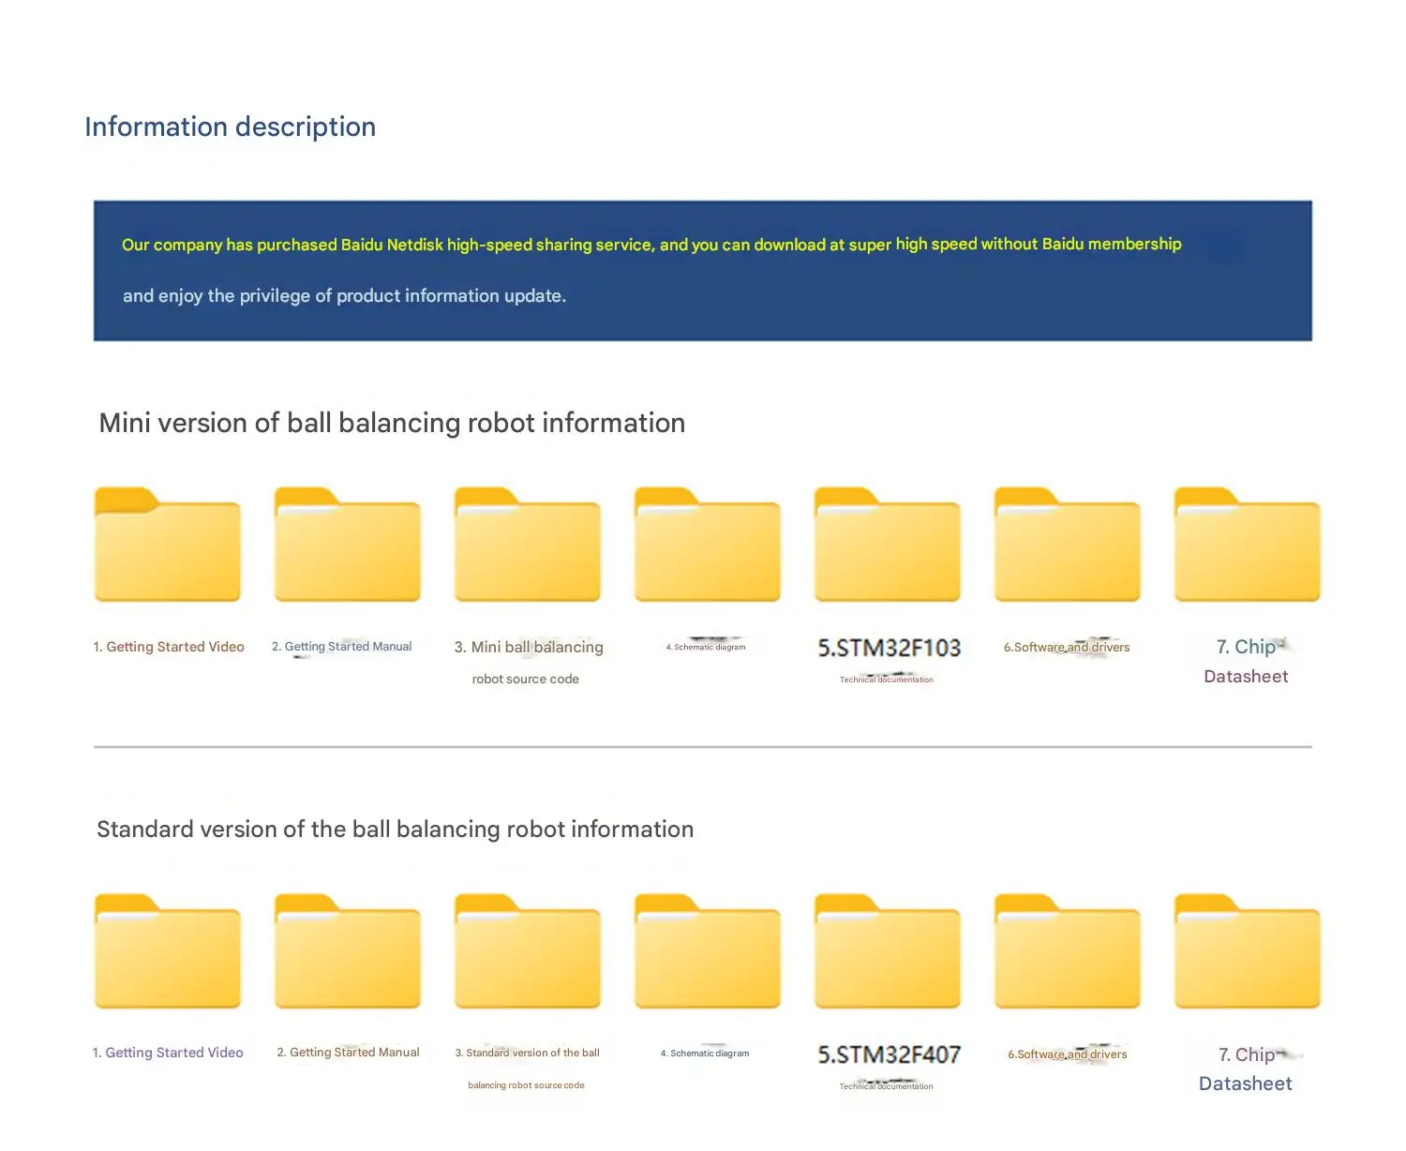
Task: Click Standard version of the ball balancing heading
Action: pyautogui.click(x=396, y=830)
